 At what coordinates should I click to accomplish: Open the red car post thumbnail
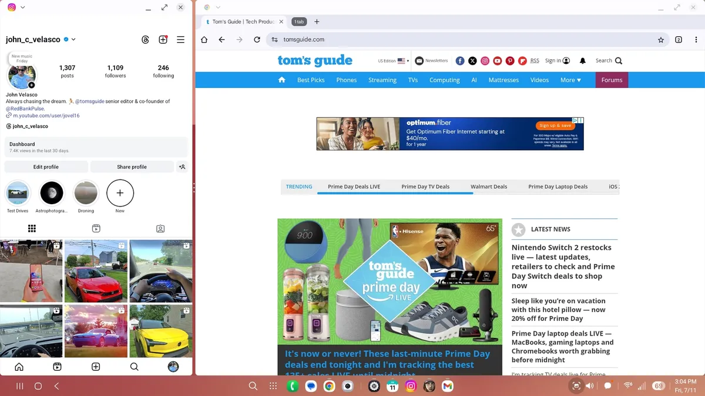coord(96,270)
